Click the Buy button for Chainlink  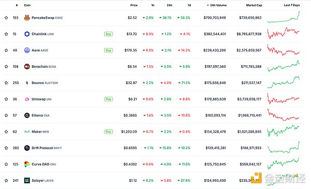[108, 34]
